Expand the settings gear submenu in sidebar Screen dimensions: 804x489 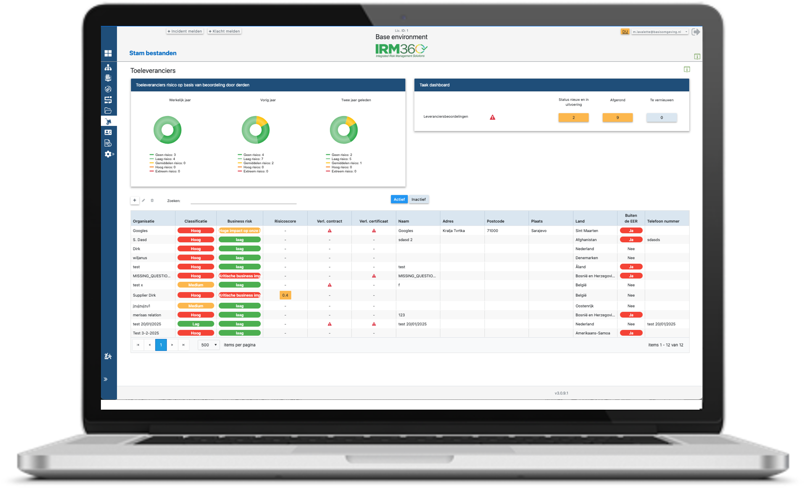109,154
